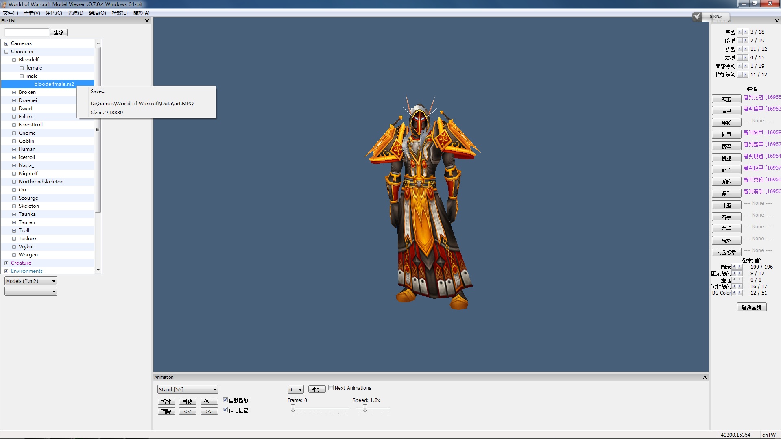Expand the Creature tree node
This screenshot has height=439, width=781.
(x=6, y=263)
